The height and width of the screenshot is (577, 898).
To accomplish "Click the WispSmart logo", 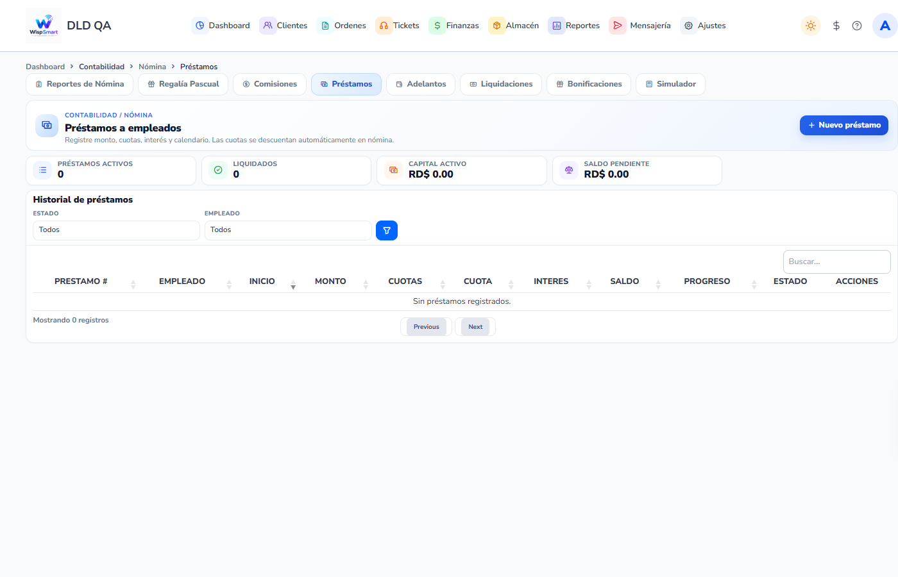I will 44,26.
